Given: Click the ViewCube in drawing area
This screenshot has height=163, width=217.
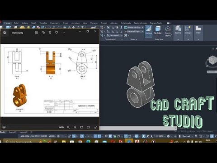Looking at the screenshot, I should pos(212,60).
